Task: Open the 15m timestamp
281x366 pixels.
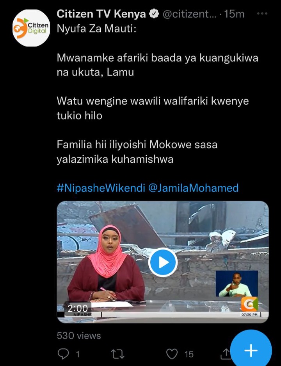Action: tap(234, 14)
